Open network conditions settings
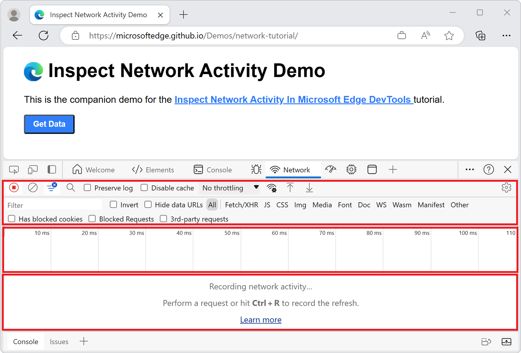The width and height of the screenshot is (521, 353). click(x=272, y=188)
